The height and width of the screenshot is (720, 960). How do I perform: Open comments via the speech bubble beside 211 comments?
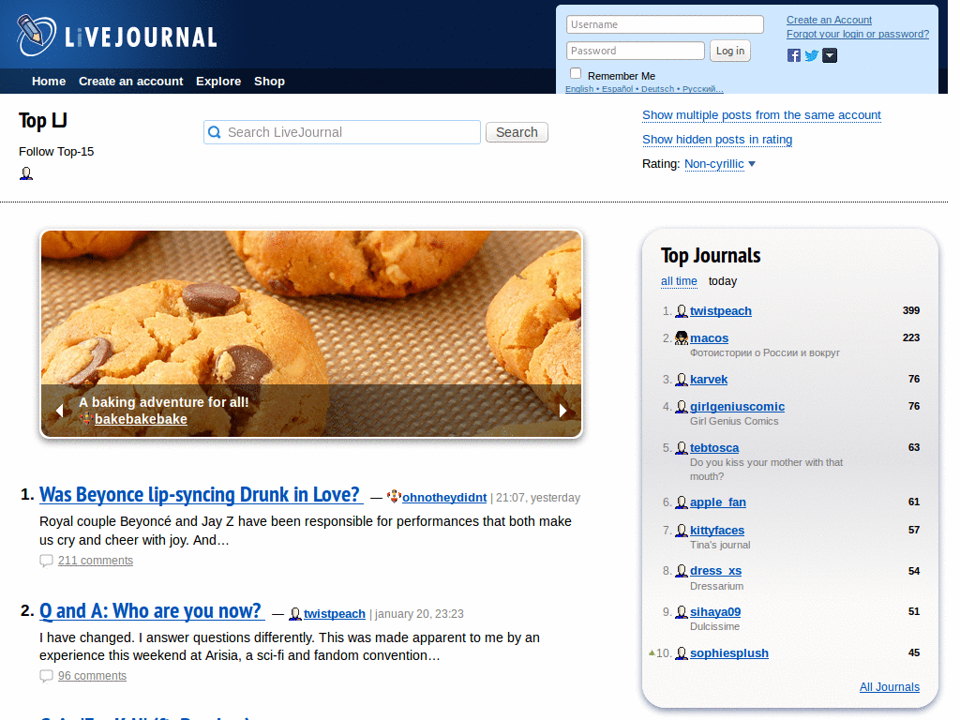46,560
